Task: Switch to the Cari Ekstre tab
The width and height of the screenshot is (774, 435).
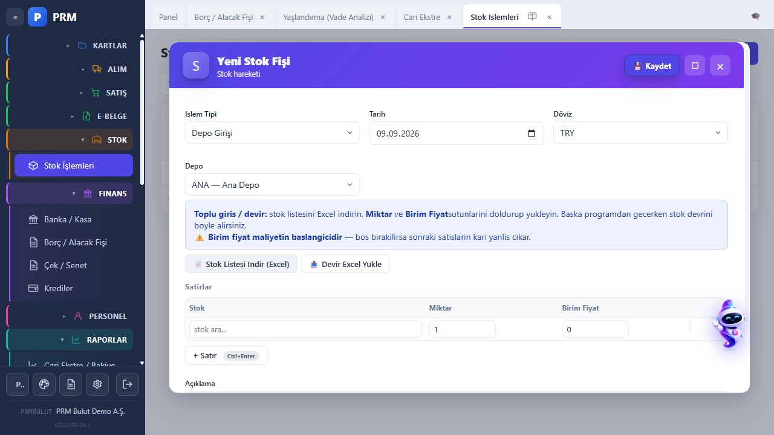Action: coord(422,17)
